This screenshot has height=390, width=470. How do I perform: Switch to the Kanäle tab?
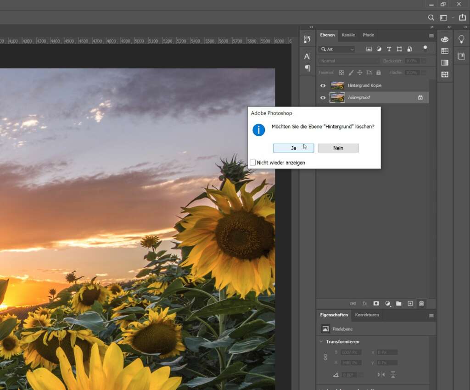pos(348,35)
